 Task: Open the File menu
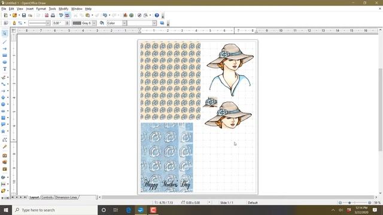click(4, 9)
